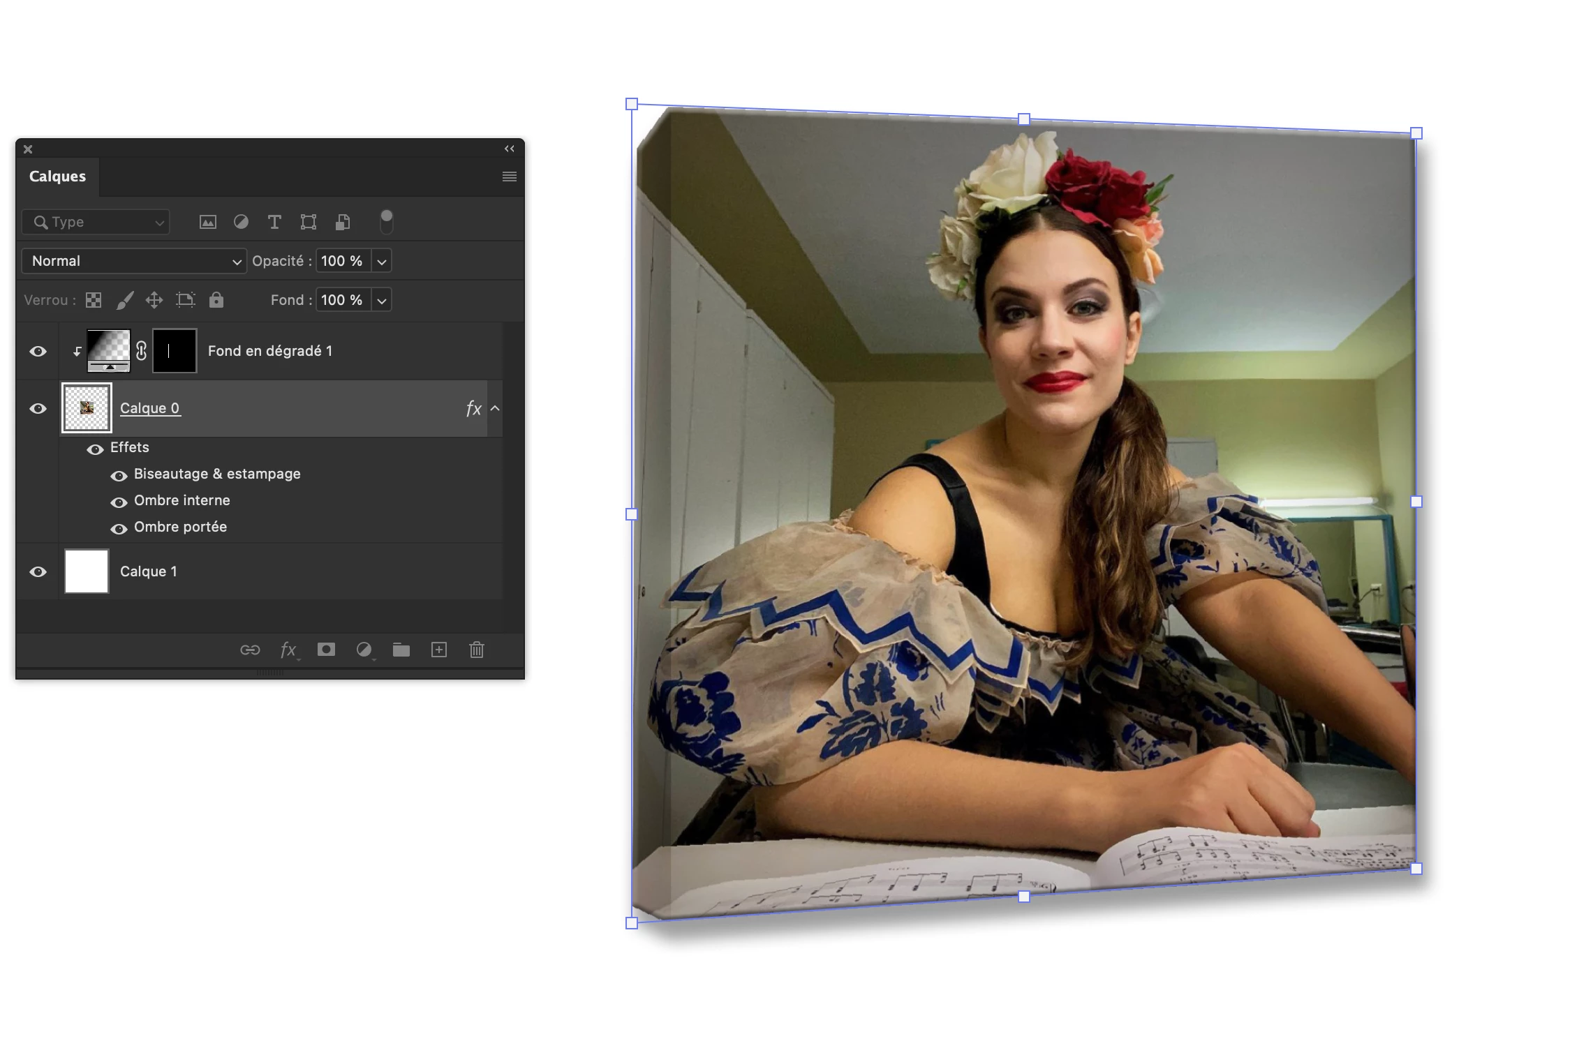This screenshot has height=1048, width=1593.
Task: Click the pixel layer filter icon
Action: click(x=208, y=222)
